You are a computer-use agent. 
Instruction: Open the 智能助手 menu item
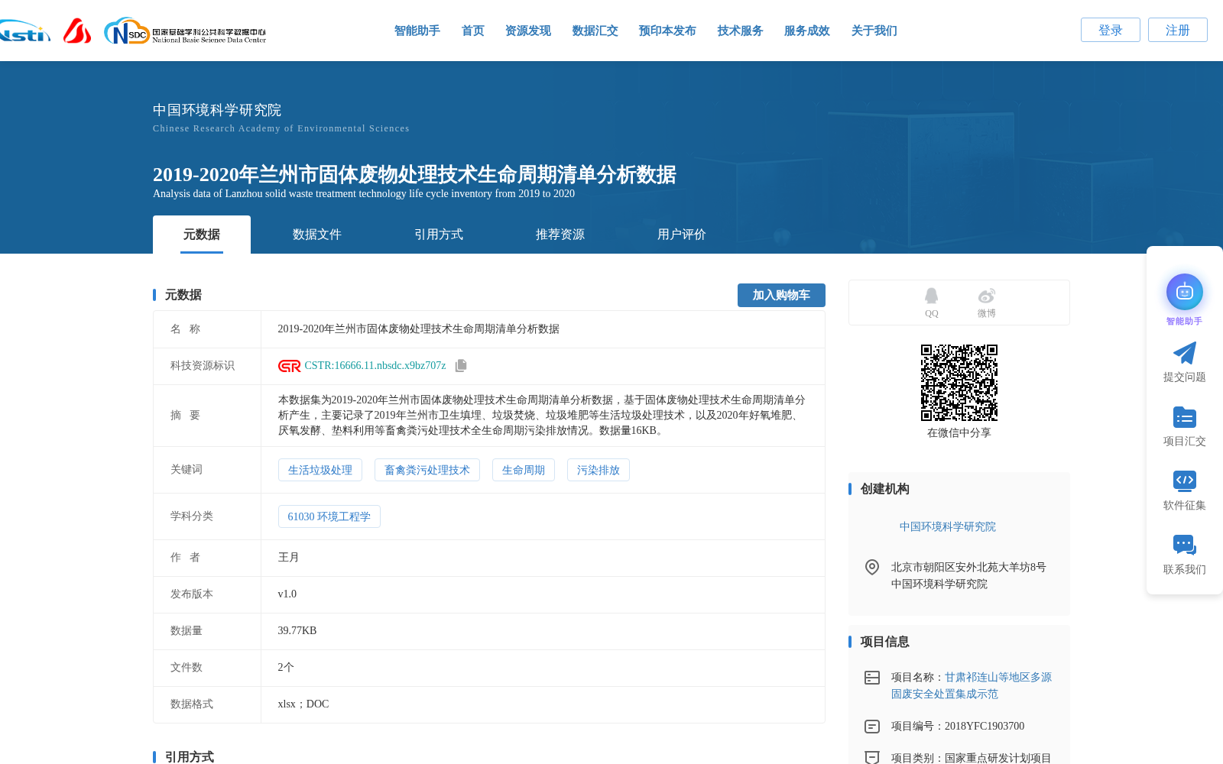point(417,31)
